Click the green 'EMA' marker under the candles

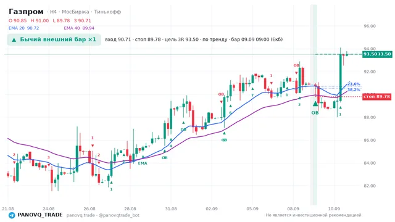[x=143, y=163]
